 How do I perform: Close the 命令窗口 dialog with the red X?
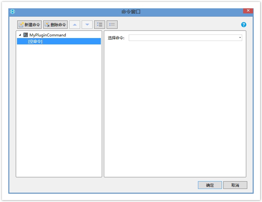(248, 11)
